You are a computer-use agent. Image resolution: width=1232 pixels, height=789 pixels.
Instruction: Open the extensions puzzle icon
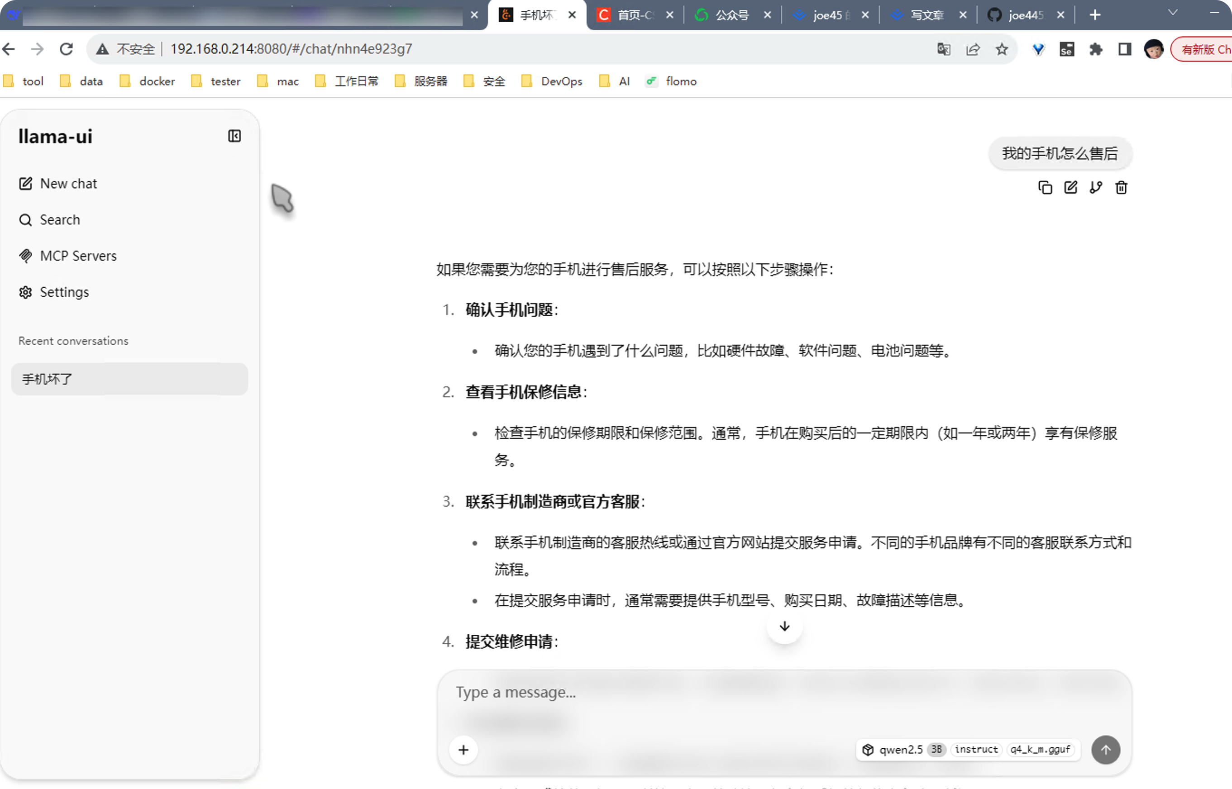click(x=1096, y=49)
